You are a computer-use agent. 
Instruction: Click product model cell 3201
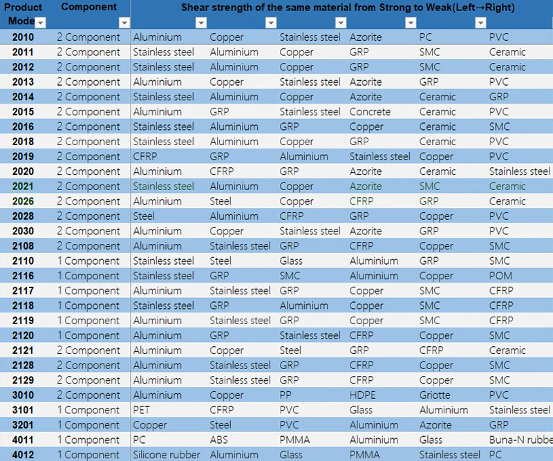coord(24,425)
